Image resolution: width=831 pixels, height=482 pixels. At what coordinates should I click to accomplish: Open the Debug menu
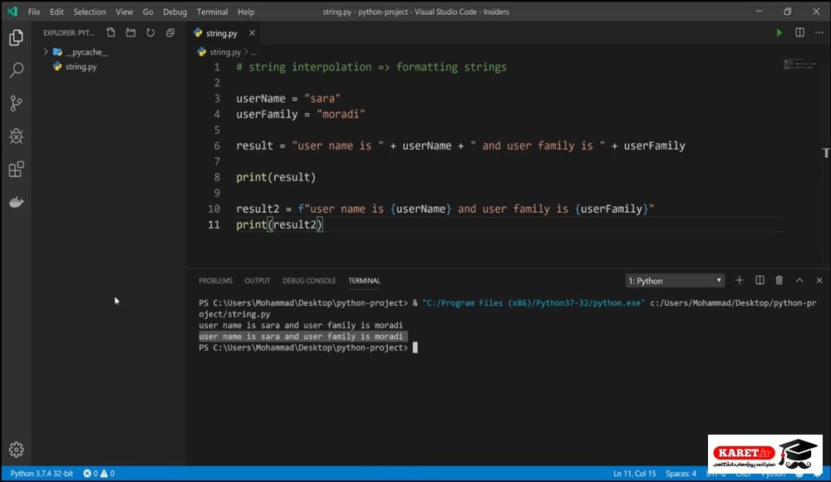(x=175, y=12)
